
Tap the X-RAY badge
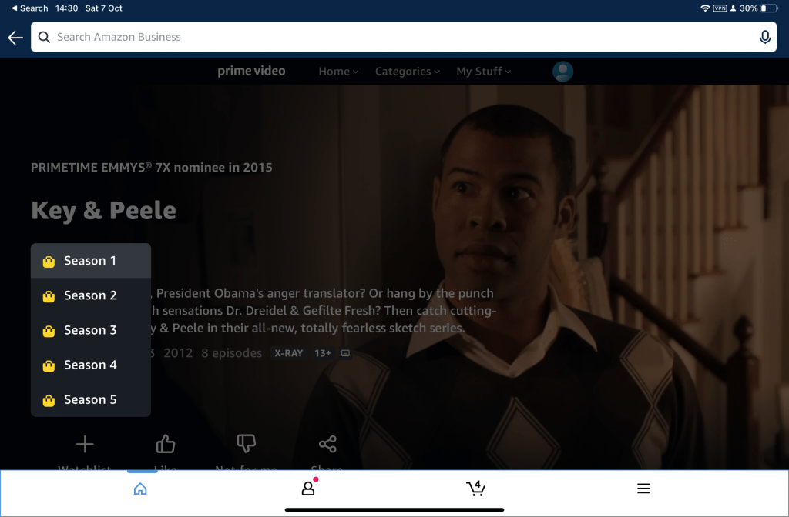tap(288, 353)
